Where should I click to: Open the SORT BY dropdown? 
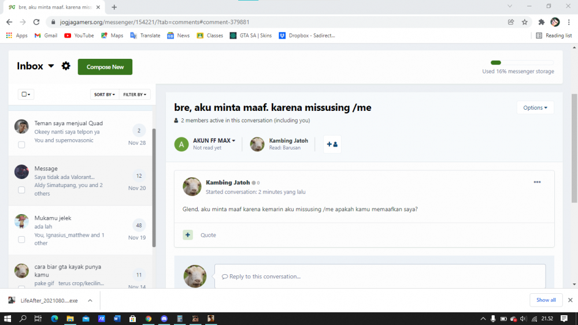(104, 95)
